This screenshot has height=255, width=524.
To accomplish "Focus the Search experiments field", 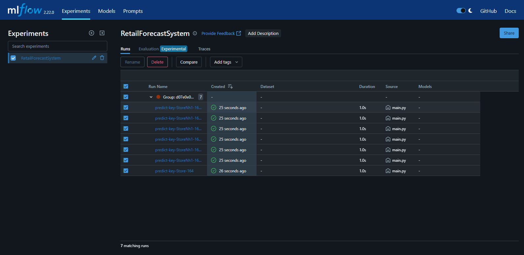I will click(58, 46).
